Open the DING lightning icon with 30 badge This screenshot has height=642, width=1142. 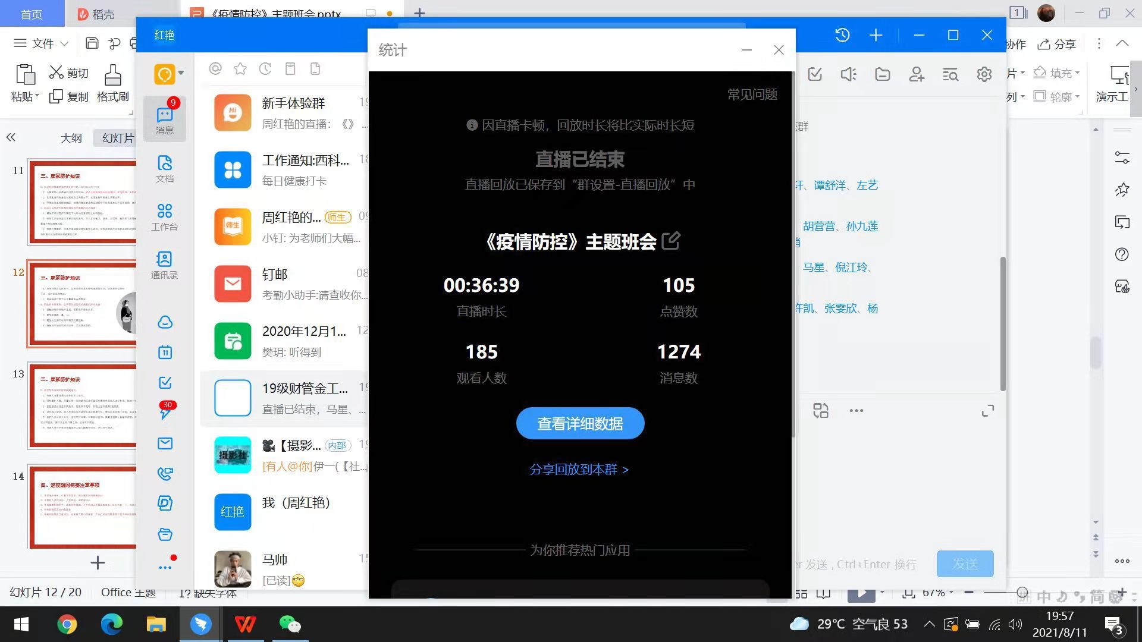point(165,411)
